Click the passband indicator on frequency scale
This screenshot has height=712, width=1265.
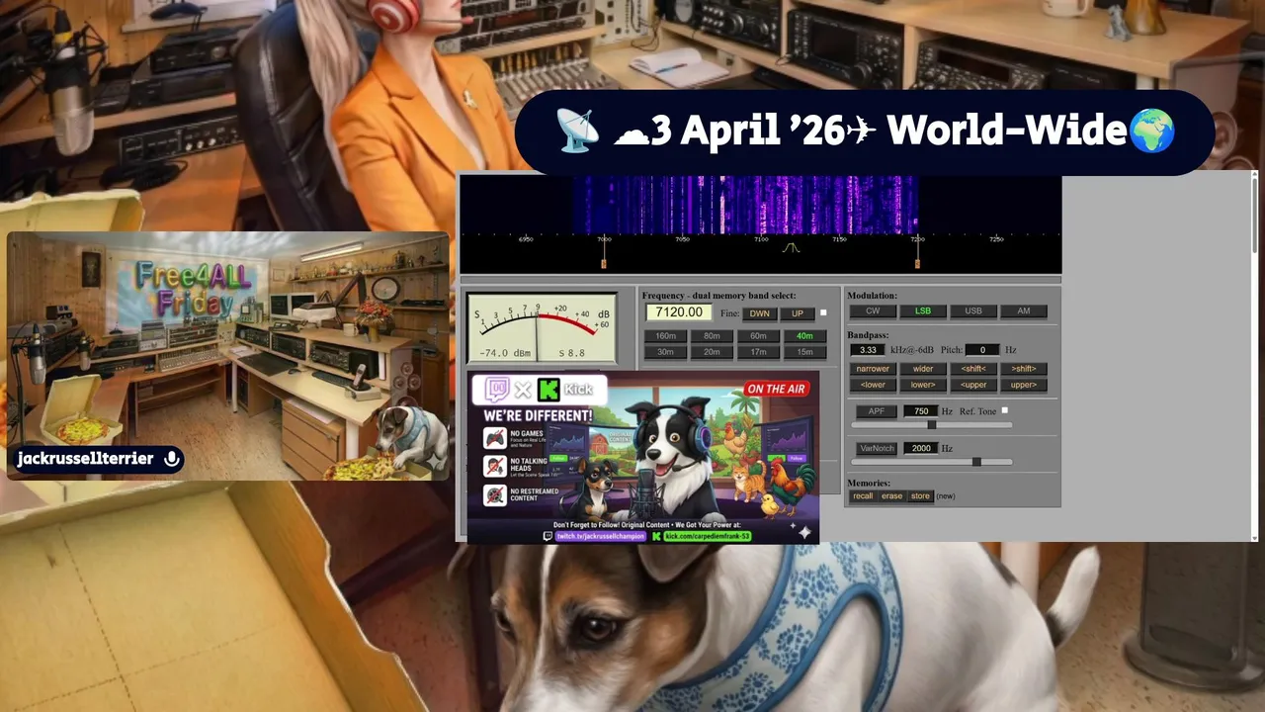[x=791, y=248]
